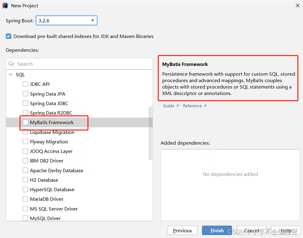
Task: Open the MyBatis Guide link
Action: 168,105
